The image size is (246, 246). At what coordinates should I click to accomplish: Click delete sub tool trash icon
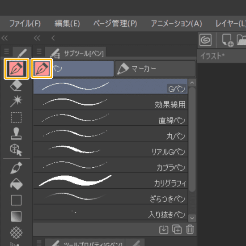click(190, 229)
